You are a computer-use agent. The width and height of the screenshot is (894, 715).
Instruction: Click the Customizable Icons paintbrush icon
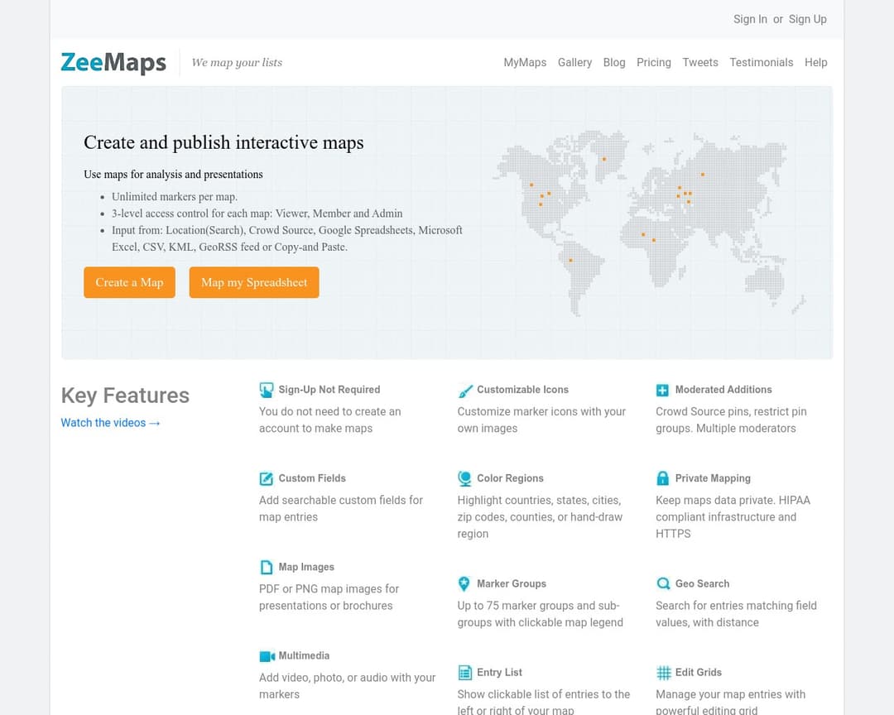[465, 390]
